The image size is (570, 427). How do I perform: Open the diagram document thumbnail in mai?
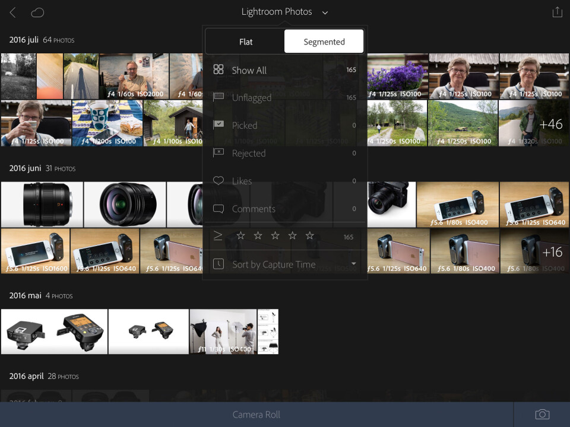coord(268,332)
